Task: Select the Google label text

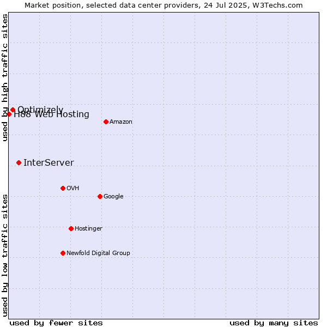Action: [x=113, y=196]
